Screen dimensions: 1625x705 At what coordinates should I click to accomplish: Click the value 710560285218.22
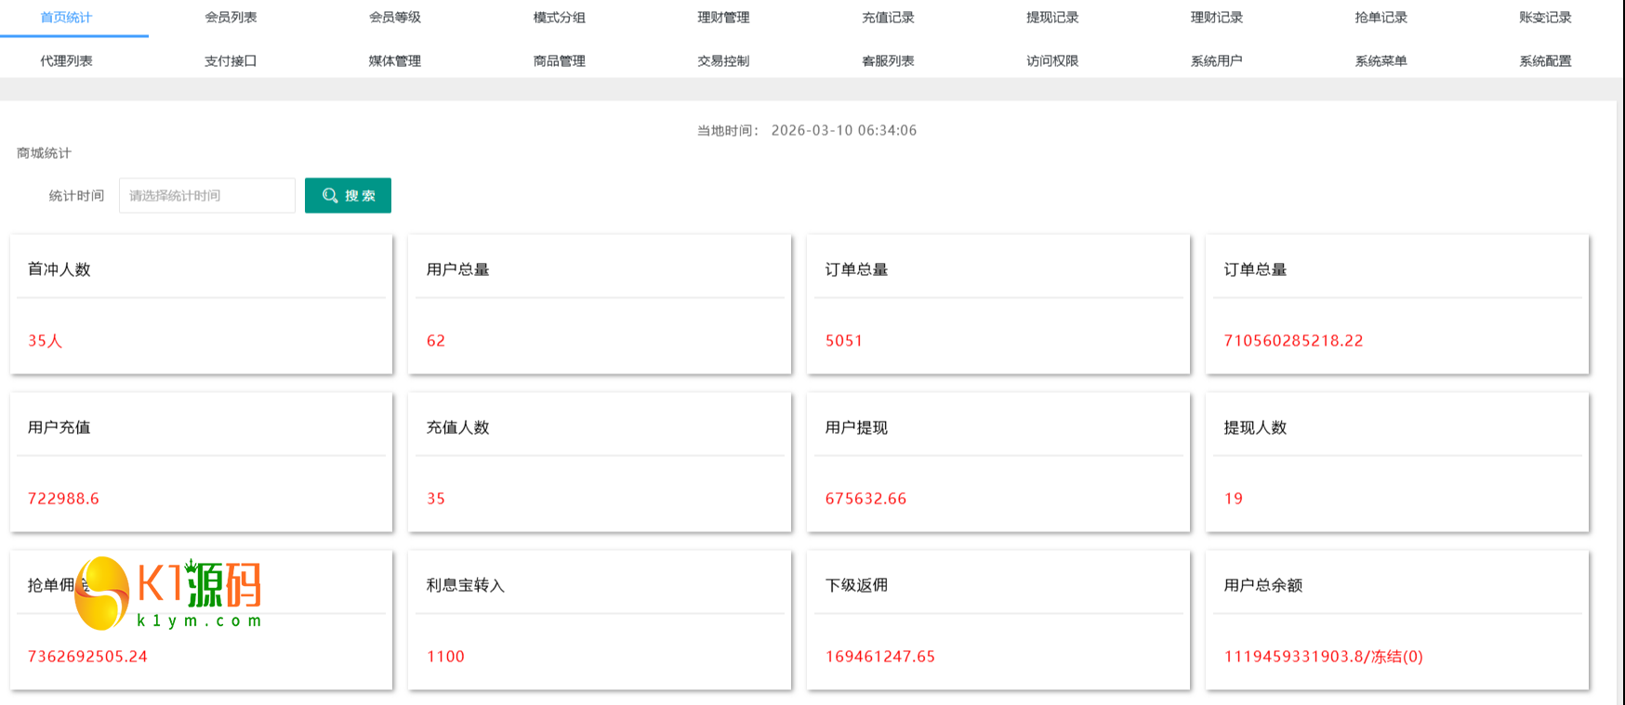(x=1293, y=341)
